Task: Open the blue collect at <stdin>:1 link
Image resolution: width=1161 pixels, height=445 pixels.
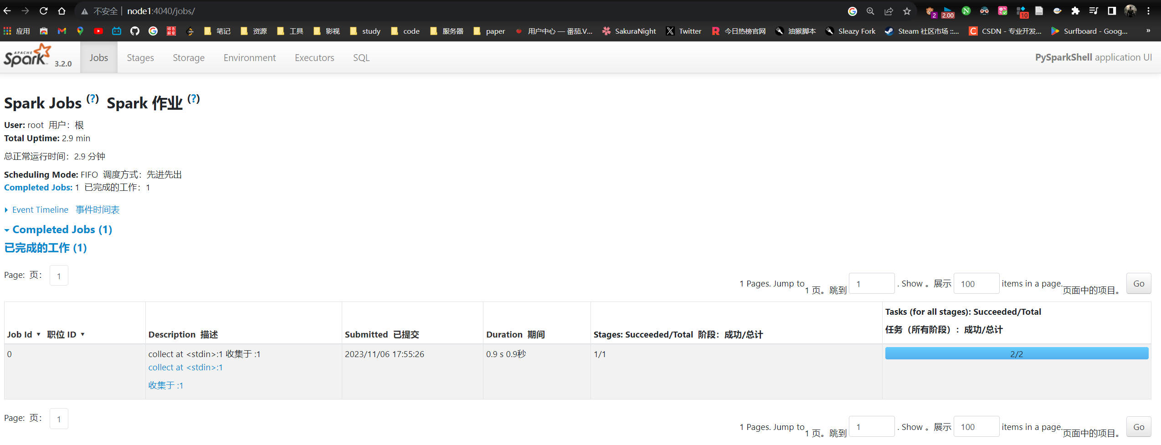Action: pos(185,367)
